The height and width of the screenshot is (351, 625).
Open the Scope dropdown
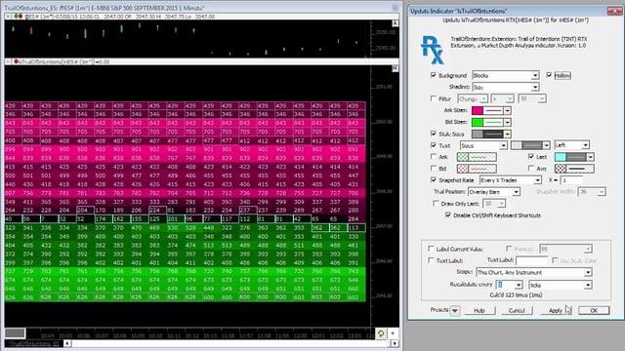point(534,273)
